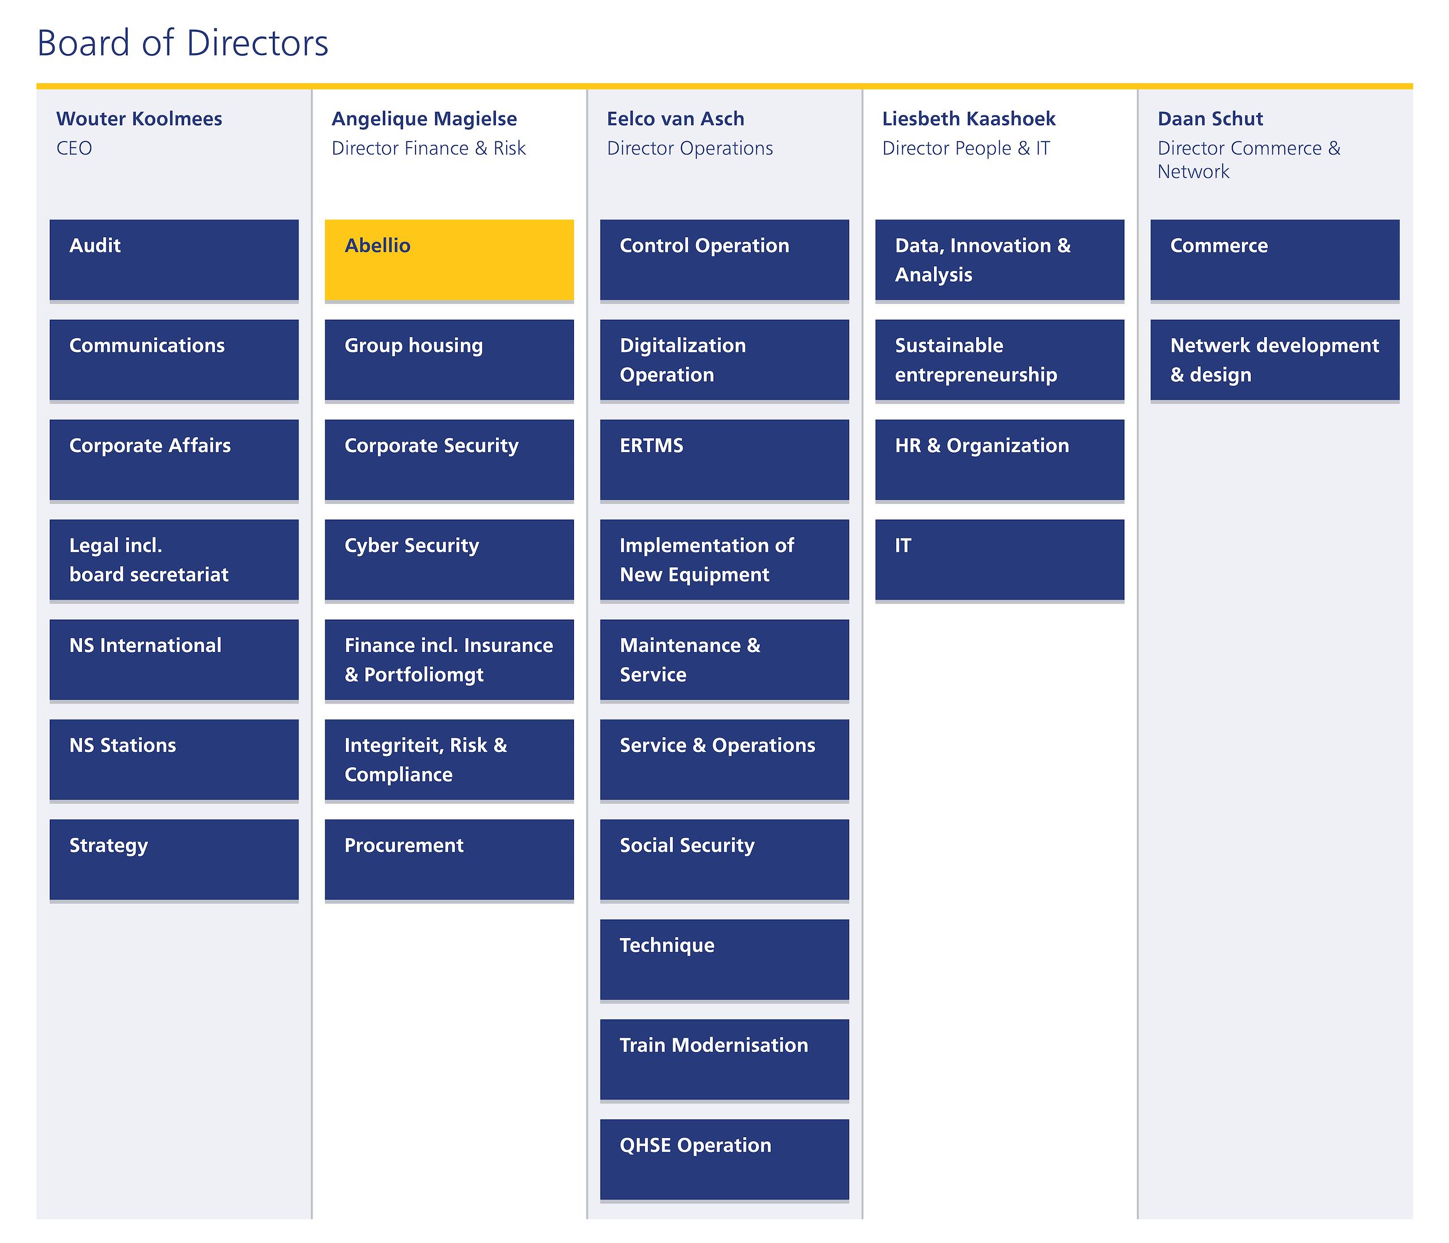Open NS International tile

point(173,659)
